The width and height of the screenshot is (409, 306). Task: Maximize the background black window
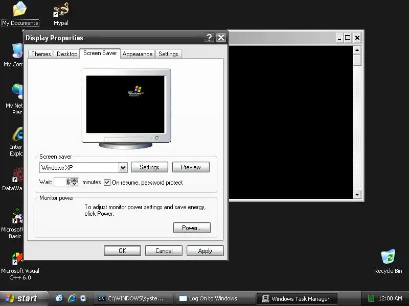348,38
